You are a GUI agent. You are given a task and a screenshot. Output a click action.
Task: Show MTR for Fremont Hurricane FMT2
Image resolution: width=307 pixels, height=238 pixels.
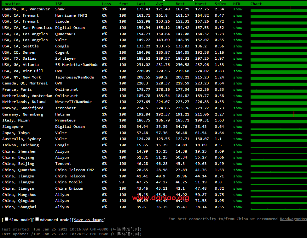tap(238, 15)
